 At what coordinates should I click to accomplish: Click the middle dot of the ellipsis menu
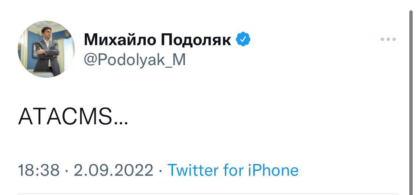(388, 39)
